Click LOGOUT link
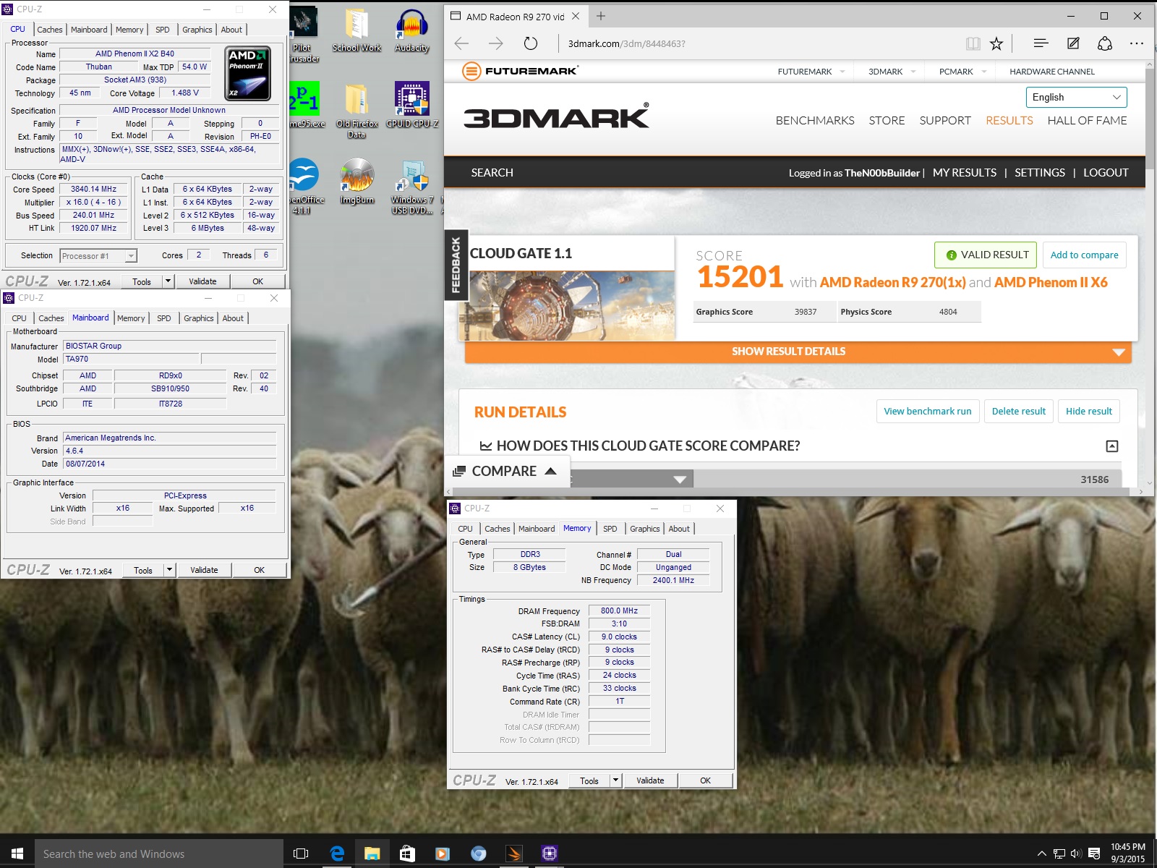The width and height of the screenshot is (1157, 868). tap(1106, 173)
